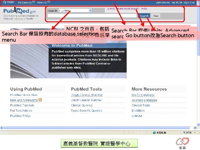Open Batch Citation Matcher link
200x150 pixels.
(86, 100)
